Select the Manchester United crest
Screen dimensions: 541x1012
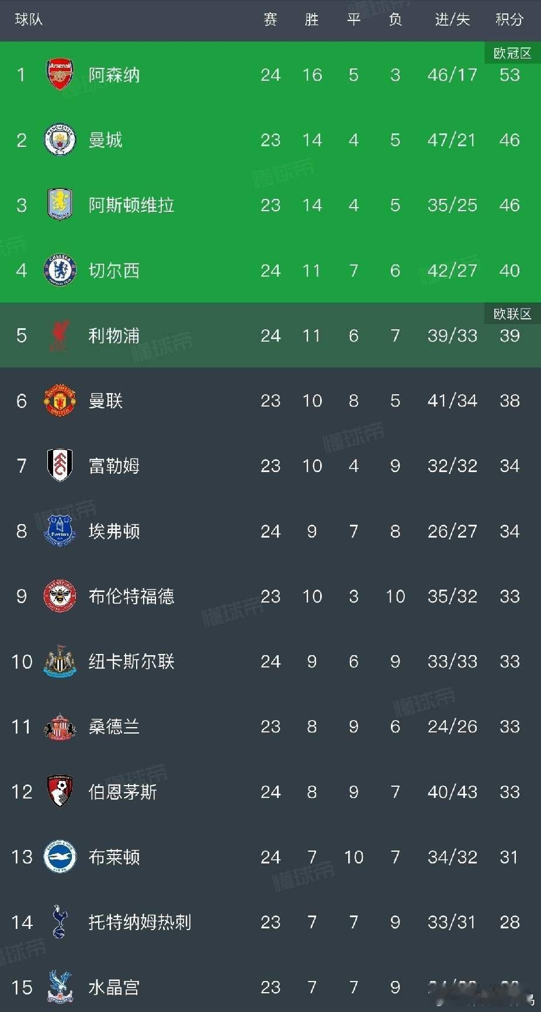(60, 400)
